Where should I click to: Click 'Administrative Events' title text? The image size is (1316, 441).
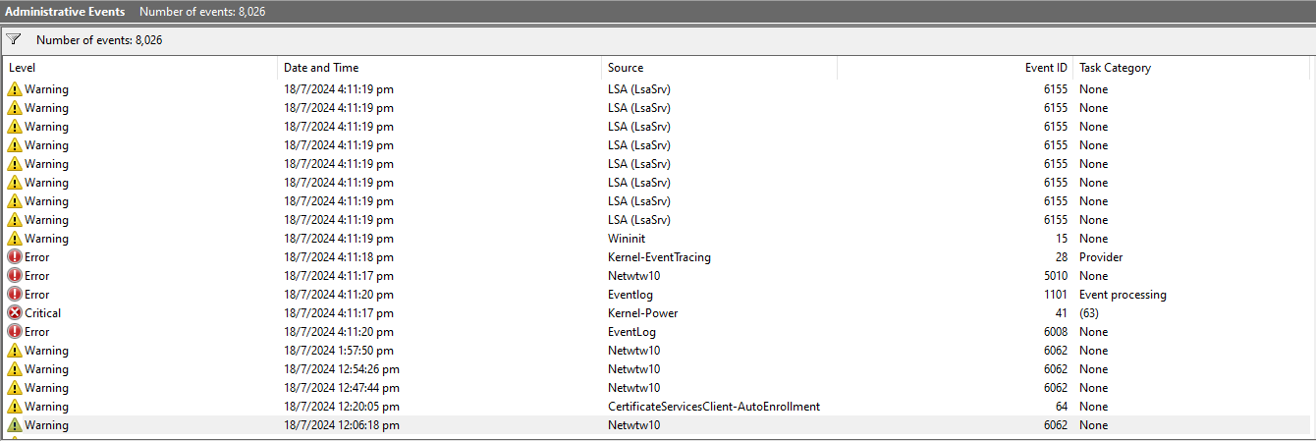tap(65, 12)
